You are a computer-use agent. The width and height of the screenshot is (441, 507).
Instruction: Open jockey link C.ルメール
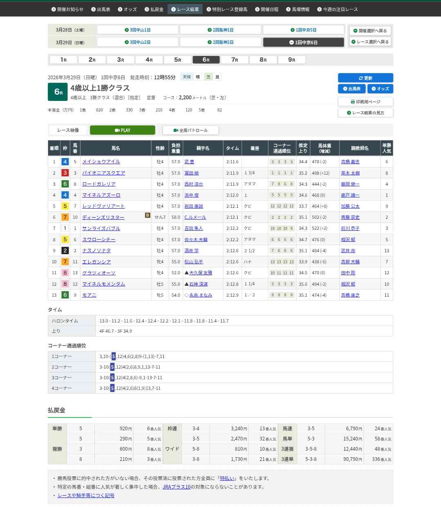point(195,217)
